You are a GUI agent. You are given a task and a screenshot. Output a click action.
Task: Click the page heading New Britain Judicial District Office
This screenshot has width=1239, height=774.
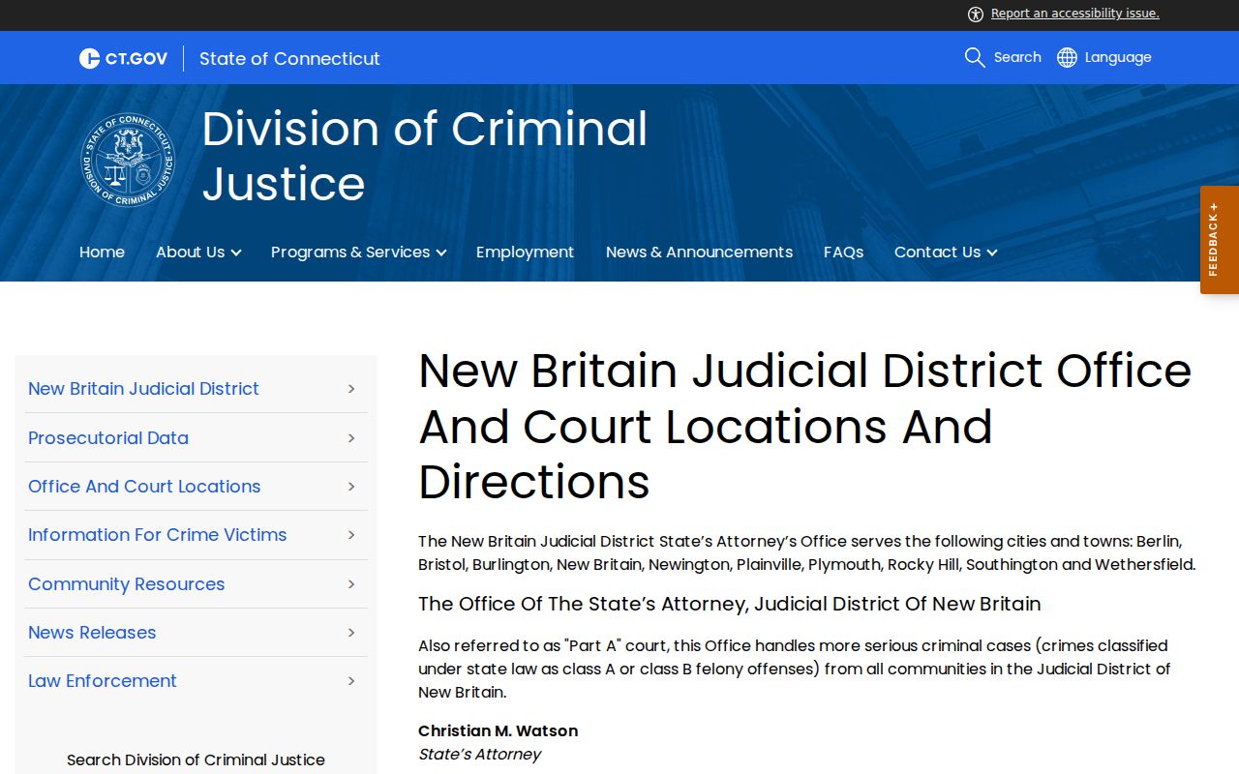[x=804, y=426]
